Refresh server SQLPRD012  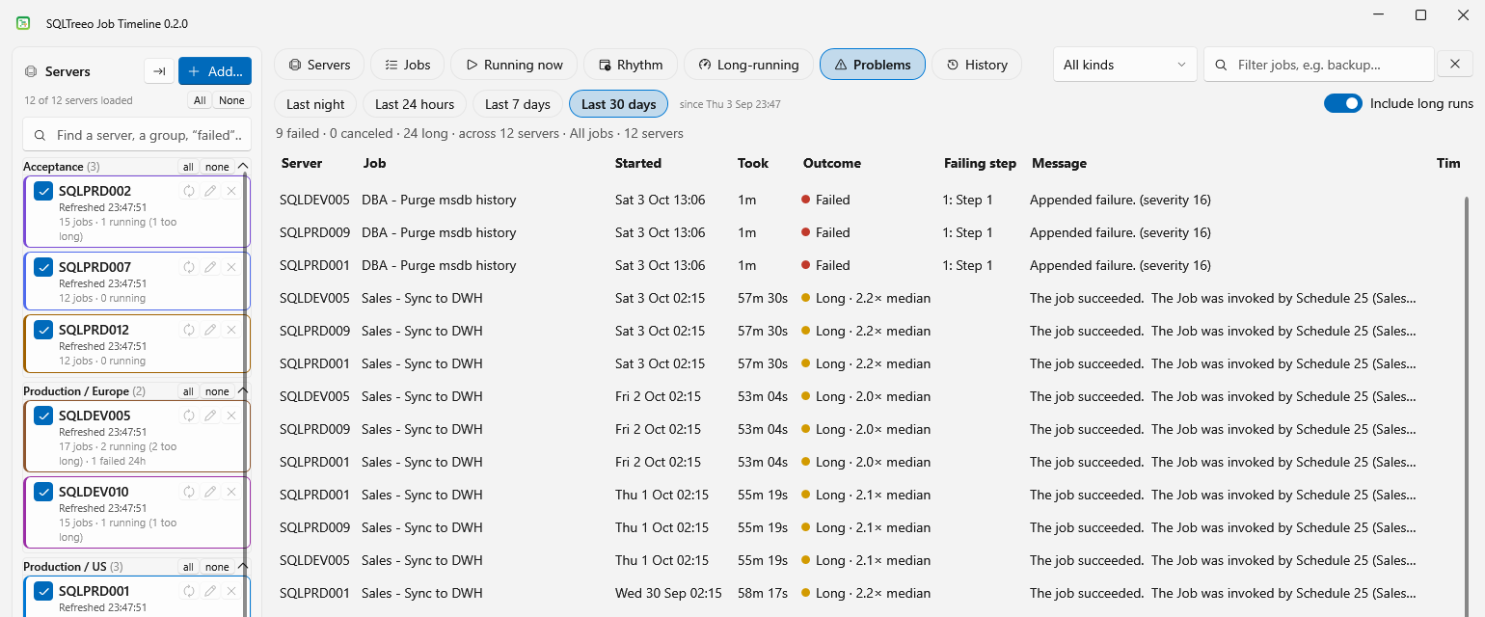point(189,330)
